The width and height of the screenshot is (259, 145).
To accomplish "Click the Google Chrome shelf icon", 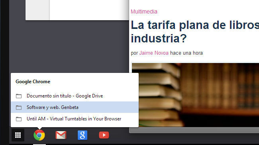I will [39, 135].
